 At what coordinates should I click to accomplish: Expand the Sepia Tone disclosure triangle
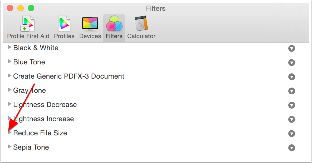(9, 147)
